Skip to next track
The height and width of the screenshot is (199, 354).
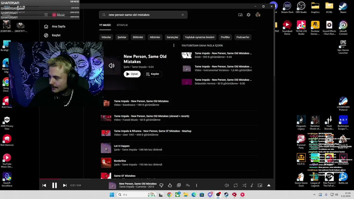[x=65, y=185]
